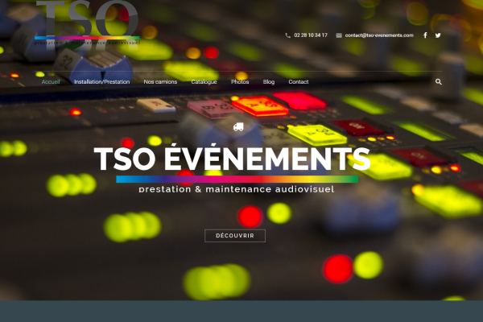Open the Catalogue page
This screenshot has width=483, height=322.
(x=204, y=82)
